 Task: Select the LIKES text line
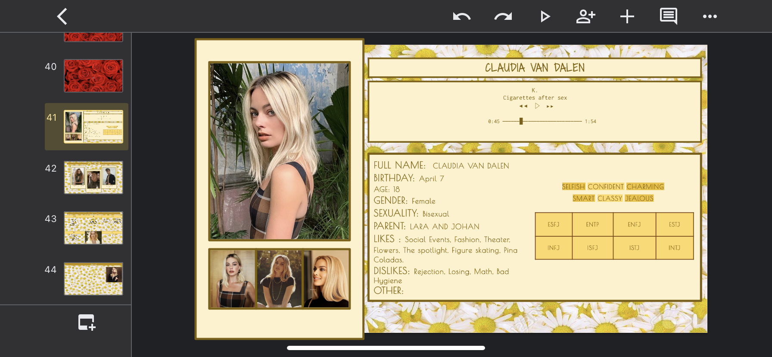coord(446,249)
